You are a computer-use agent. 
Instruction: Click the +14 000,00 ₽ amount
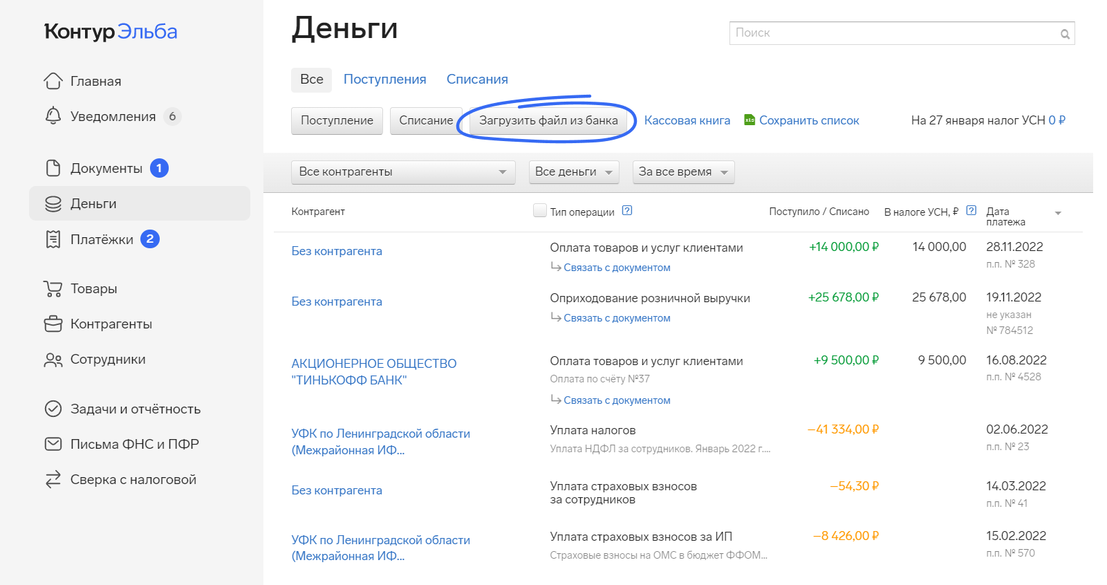pyautogui.click(x=844, y=247)
